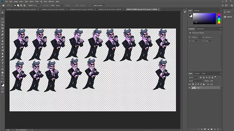Select the Lasso tool
The height and width of the screenshot is (131, 234).
[x=2, y=19]
